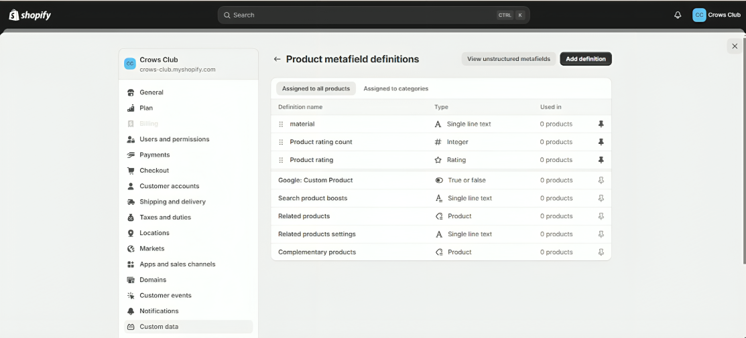746x338 pixels.
Task: Click the Checkout cart icon
Action: pos(131,171)
